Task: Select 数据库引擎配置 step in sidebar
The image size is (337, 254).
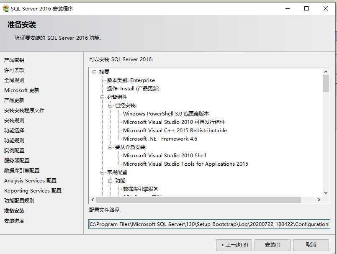Action: 22,171
